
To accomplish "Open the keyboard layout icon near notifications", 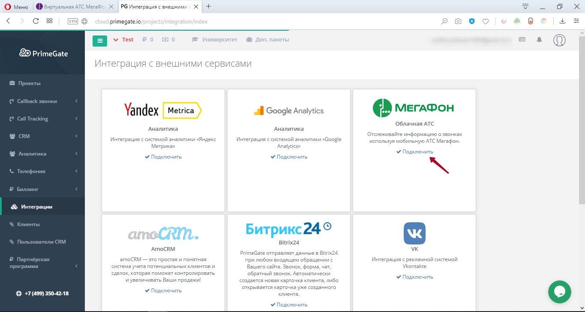I will point(522,39).
